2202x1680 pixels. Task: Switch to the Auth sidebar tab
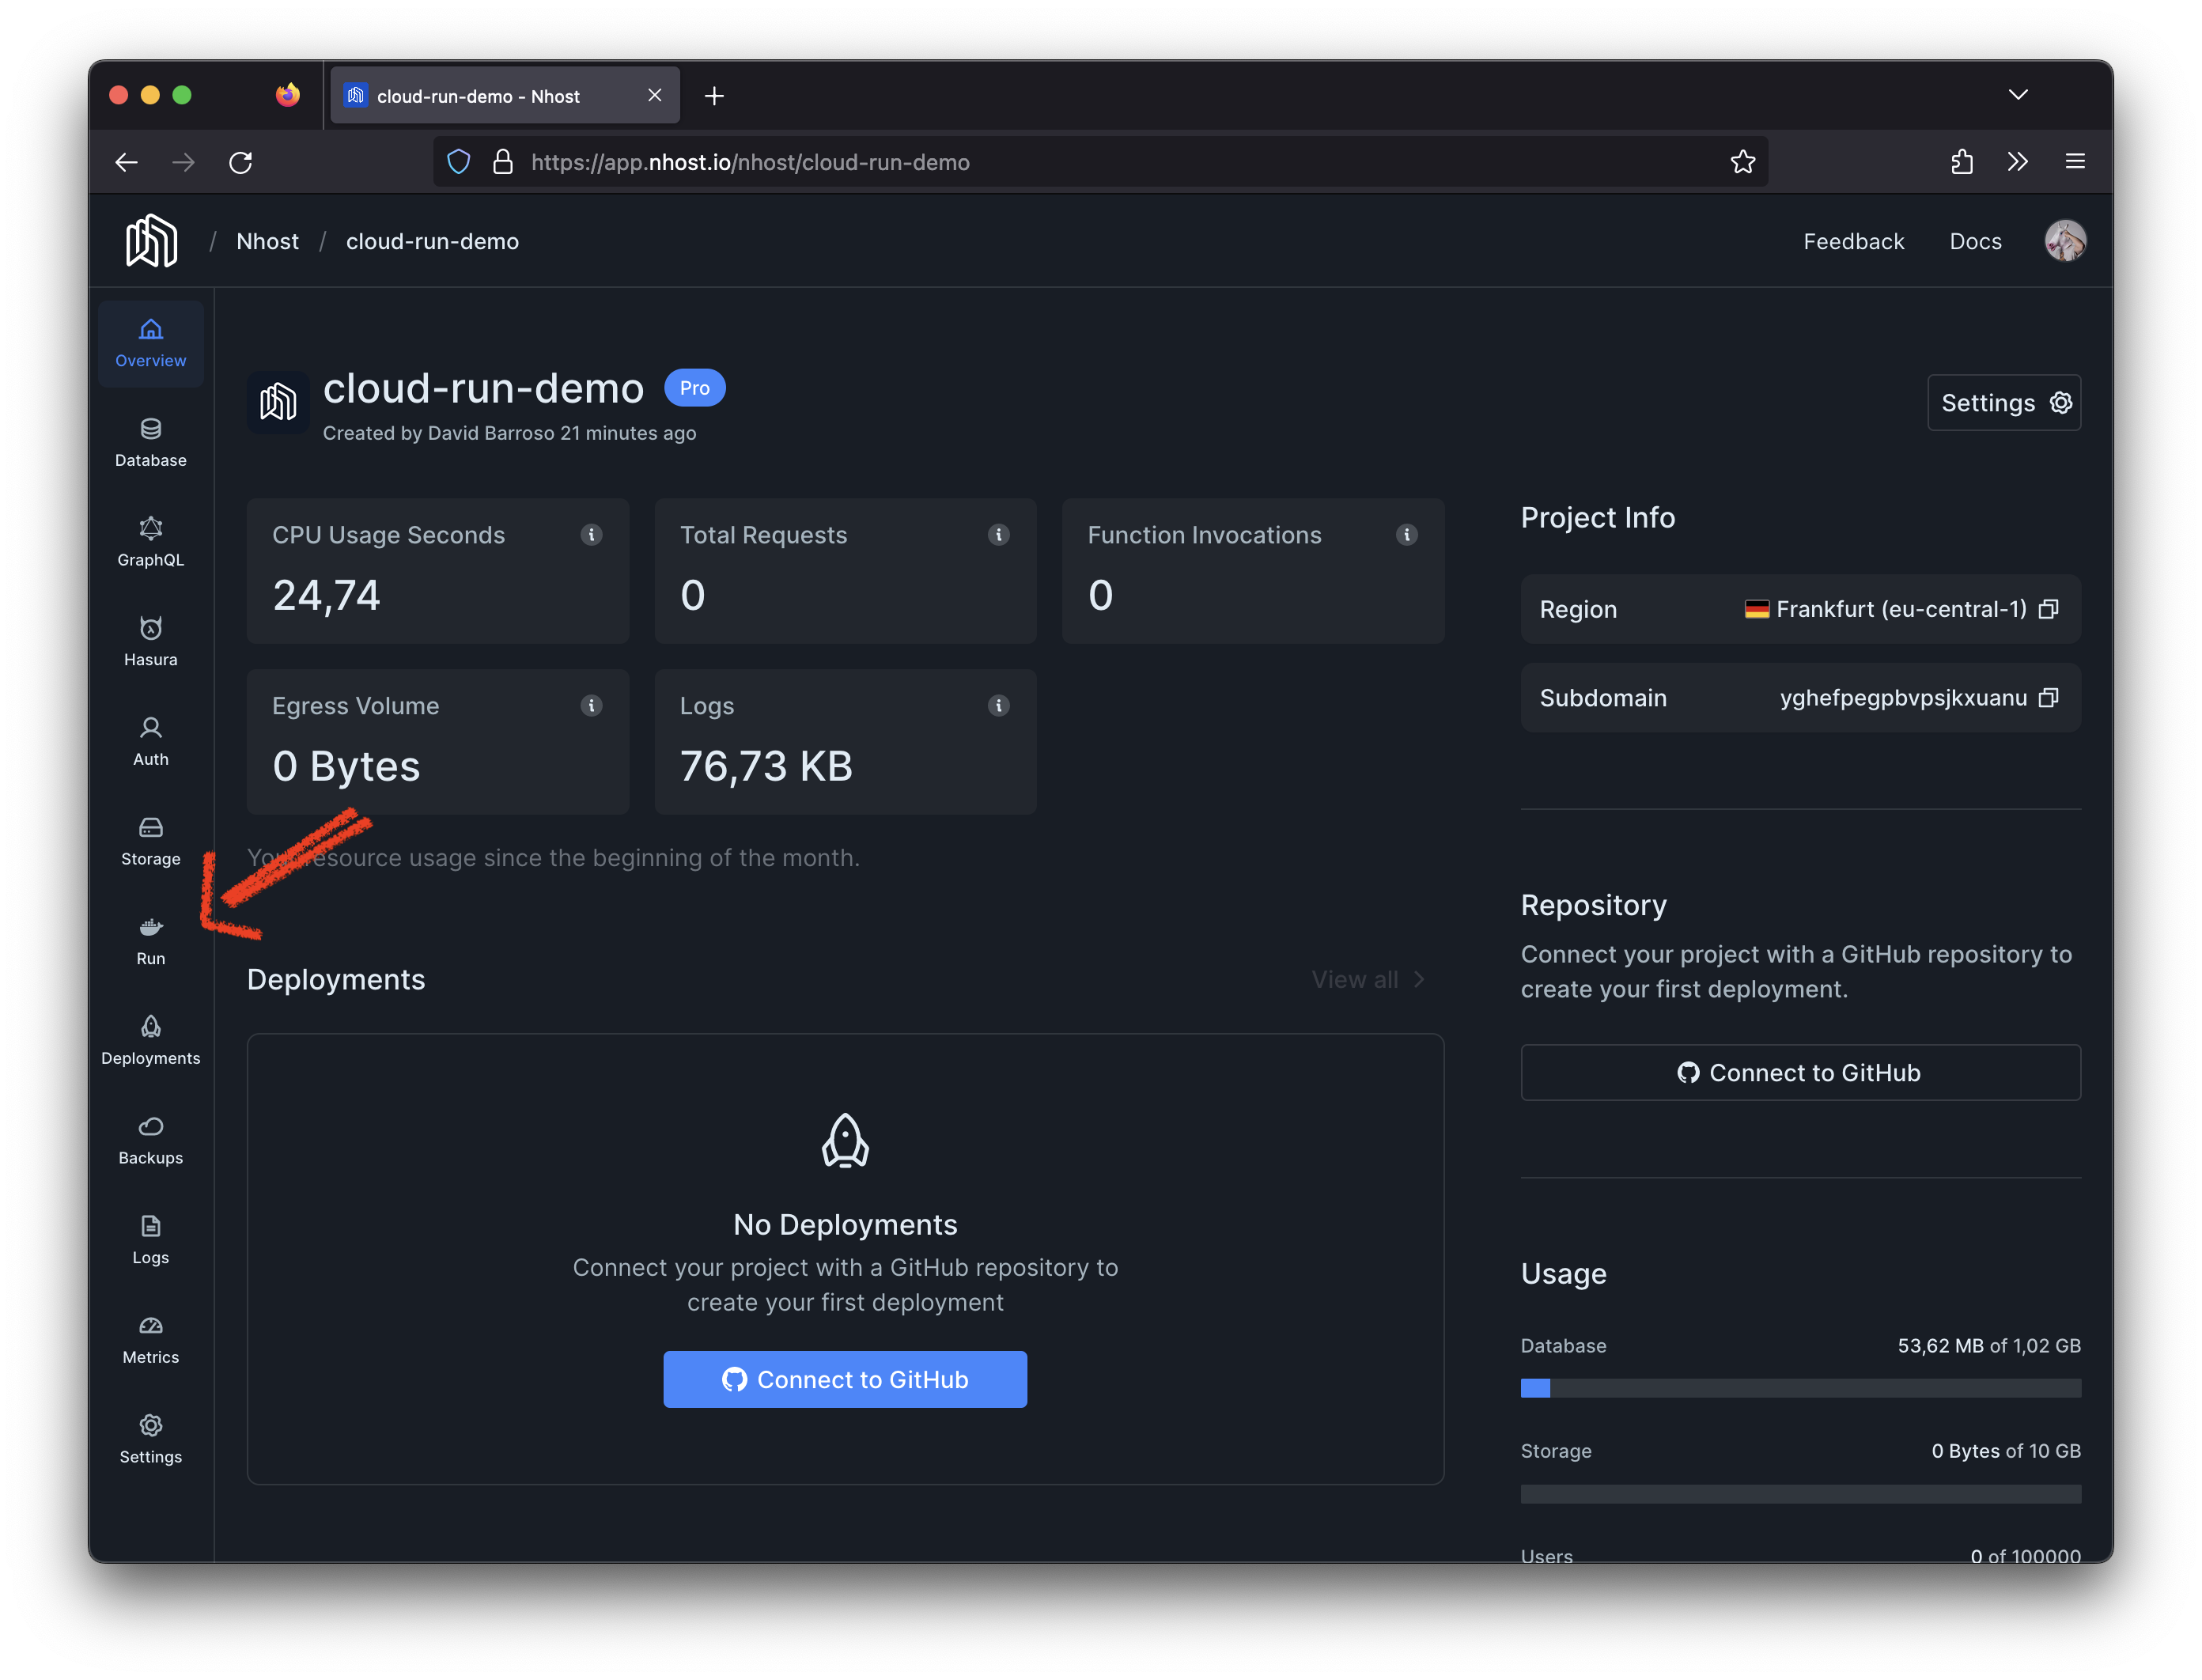coord(150,741)
